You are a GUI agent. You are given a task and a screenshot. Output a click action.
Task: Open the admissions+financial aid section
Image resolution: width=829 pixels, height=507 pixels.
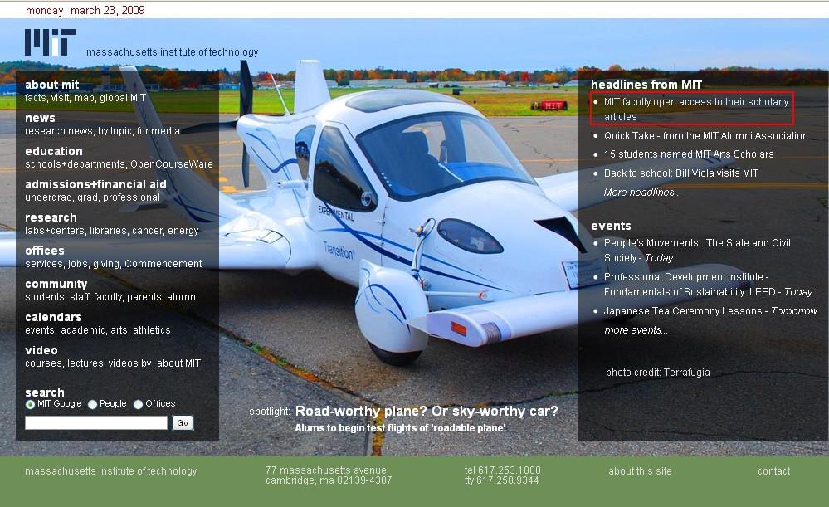(95, 184)
